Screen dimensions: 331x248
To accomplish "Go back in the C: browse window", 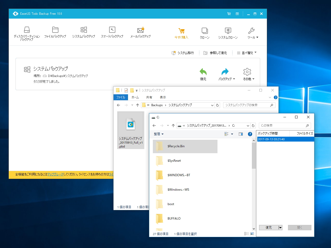I will (154, 126).
